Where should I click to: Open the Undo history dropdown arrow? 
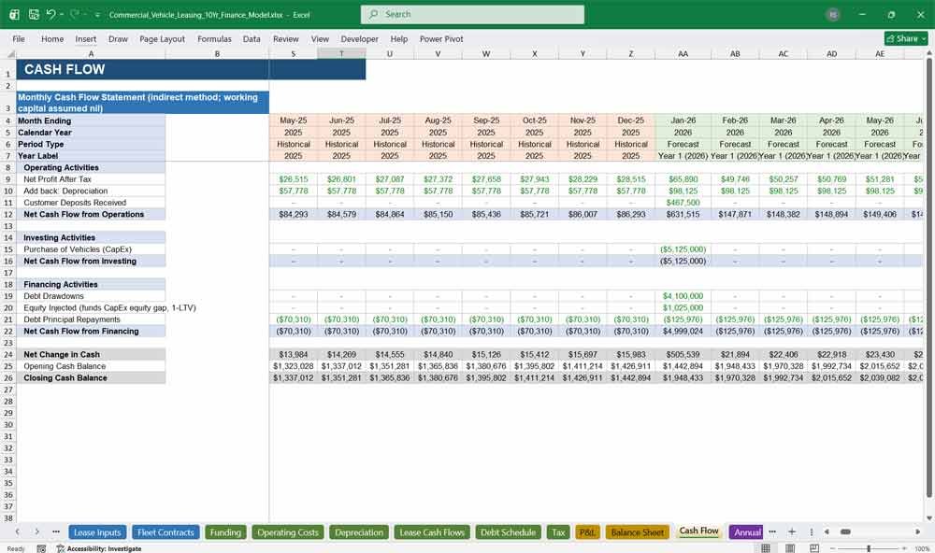tap(62, 15)
